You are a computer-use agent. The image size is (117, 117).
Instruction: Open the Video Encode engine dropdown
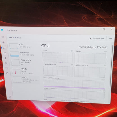point(44,64)
